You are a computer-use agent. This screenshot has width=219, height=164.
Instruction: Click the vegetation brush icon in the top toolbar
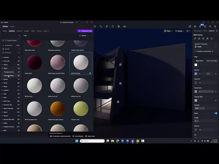pos(113,26)
